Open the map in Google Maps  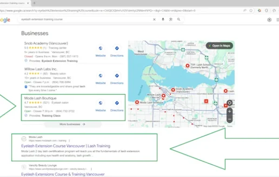coord(219,46)
